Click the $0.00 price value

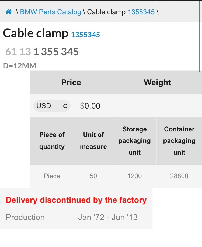coord(90,106)
